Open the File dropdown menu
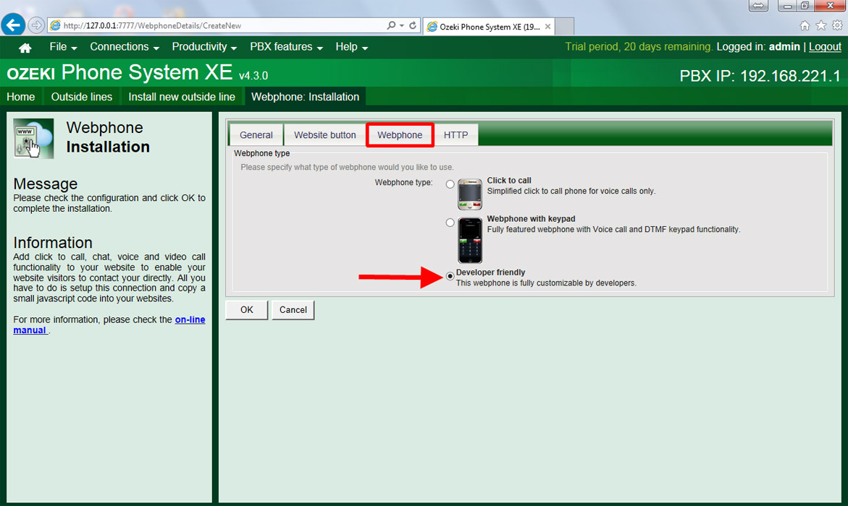This screenshot has width=848, height=506. (63, 47)
